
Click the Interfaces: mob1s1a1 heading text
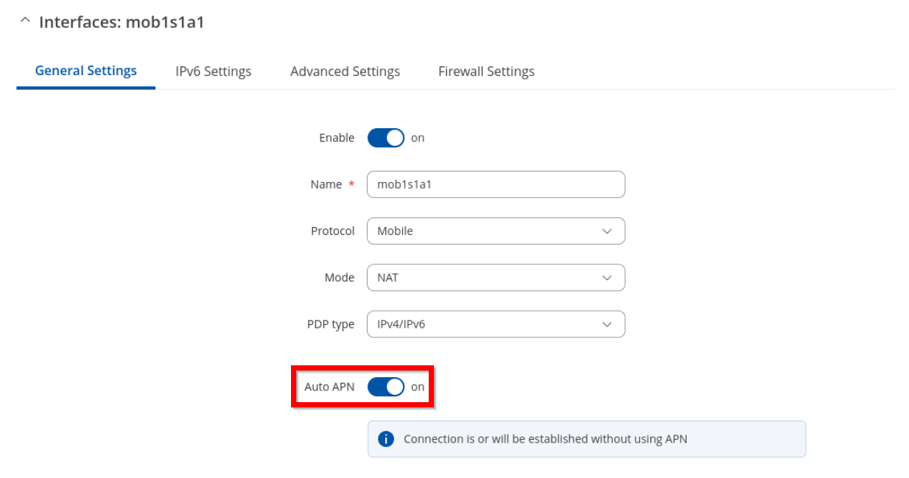tap(122, 22)
